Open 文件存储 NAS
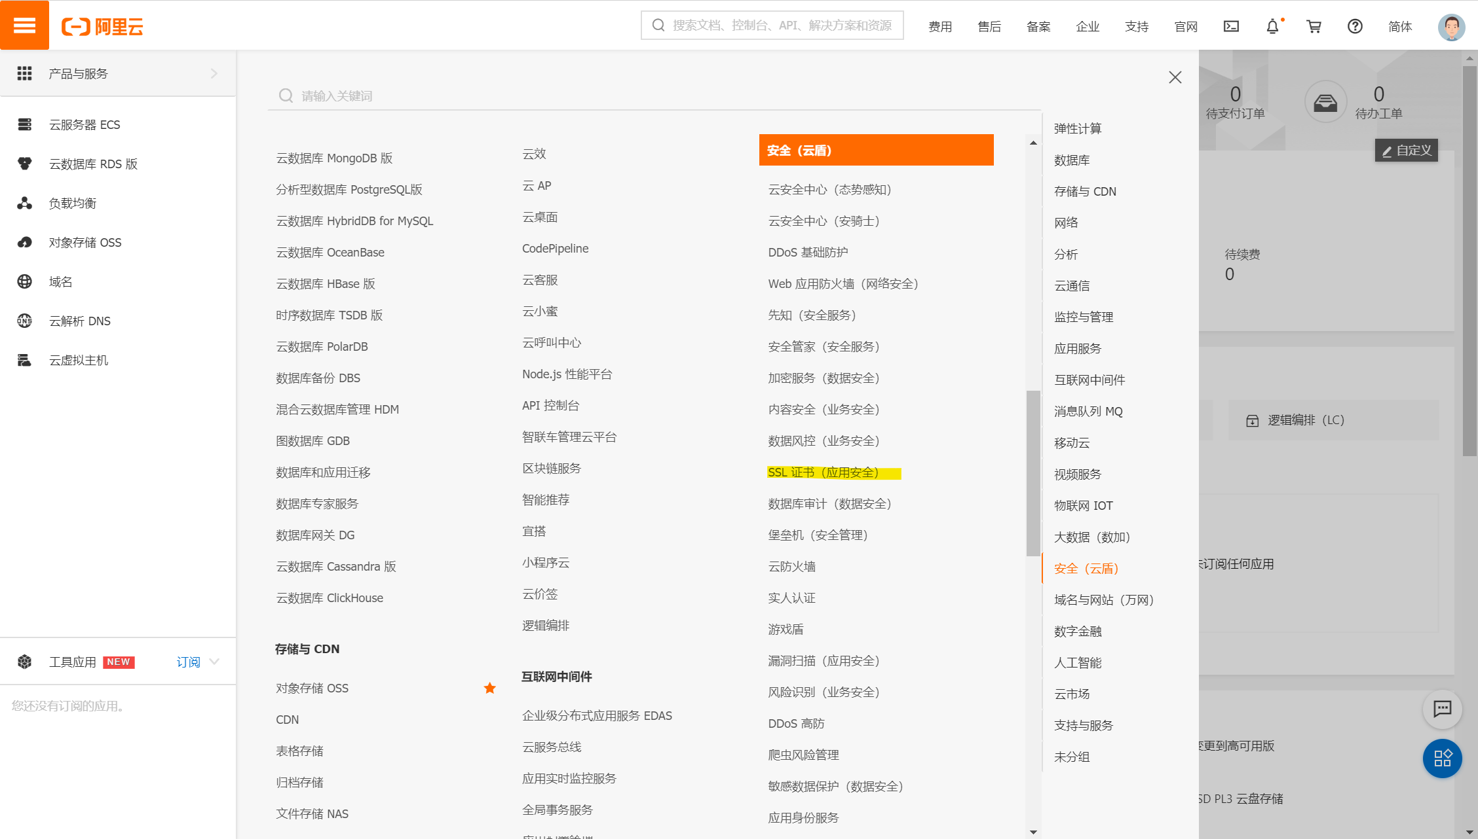 pos(312,813)
